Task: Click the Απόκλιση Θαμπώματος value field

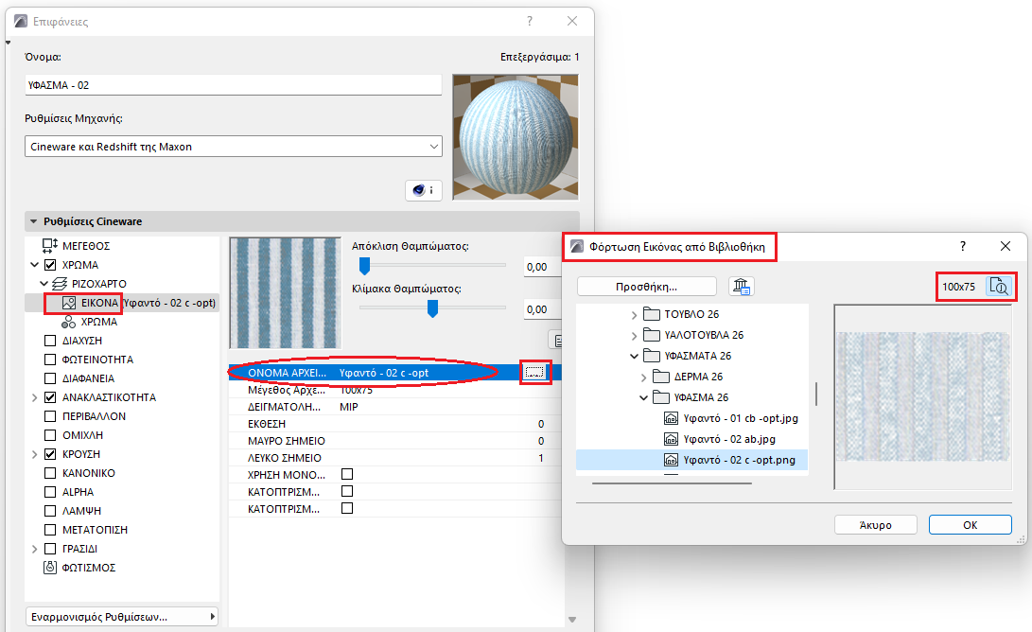Action: pyautogui.click(x=542, y=267)
